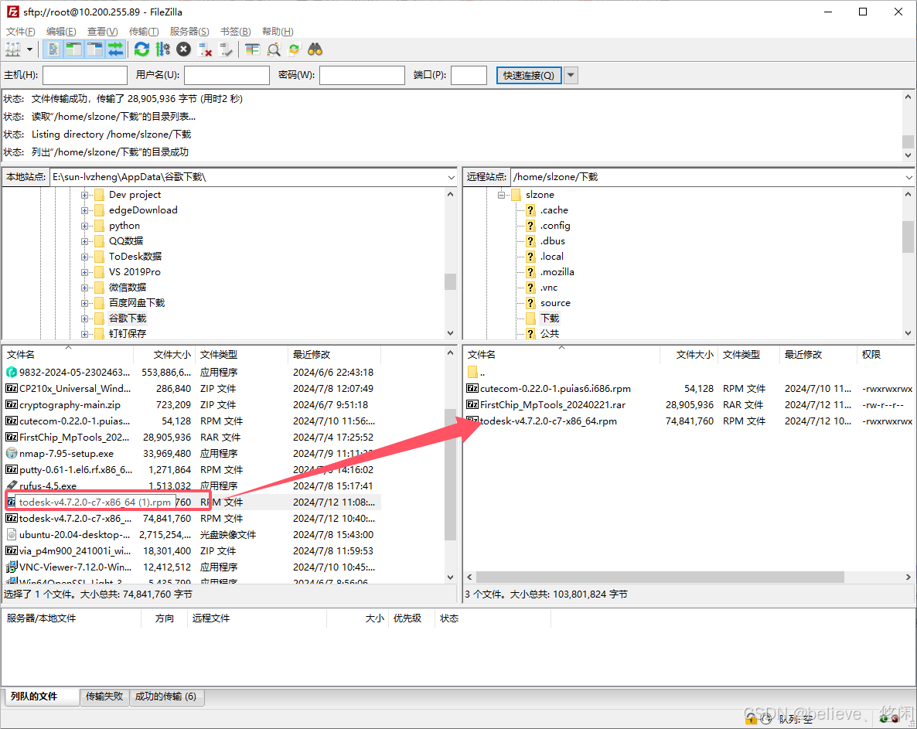
Task: Open the Site Manager
Action: (13, 49)
